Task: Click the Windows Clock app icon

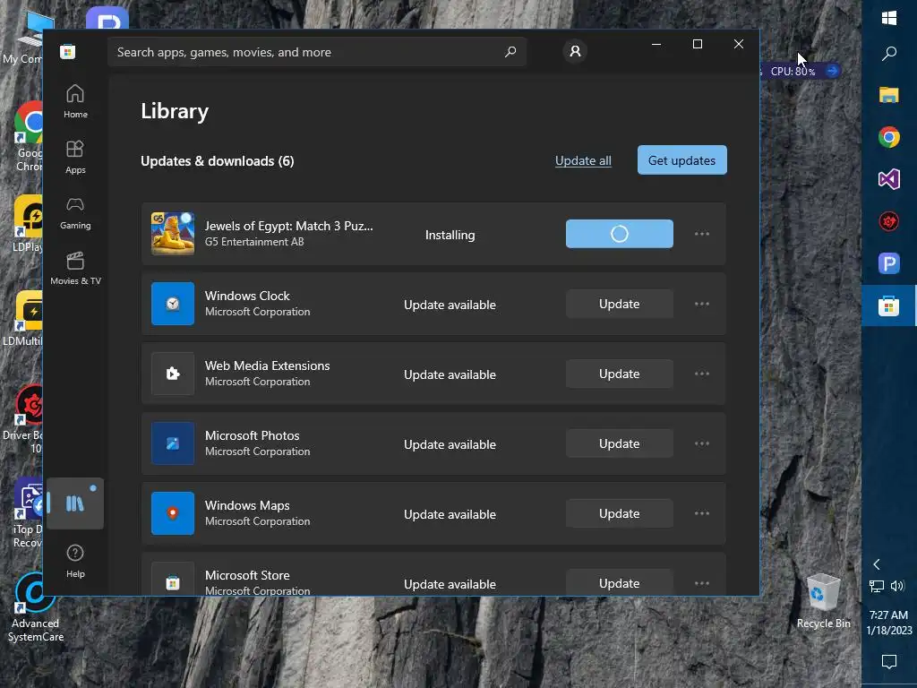Action: 173,304
